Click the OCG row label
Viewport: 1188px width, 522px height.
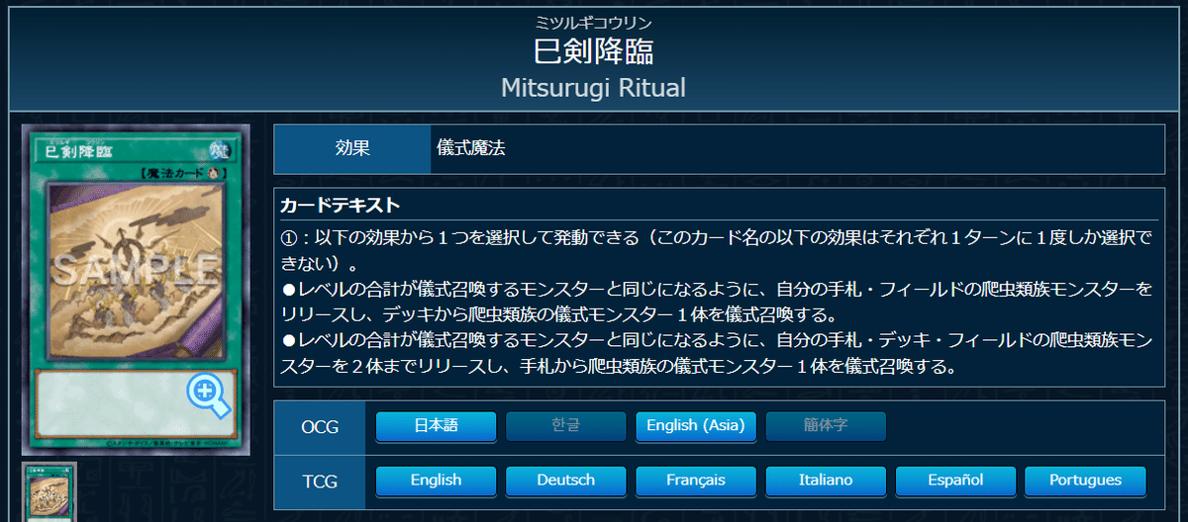pos(320,427)
